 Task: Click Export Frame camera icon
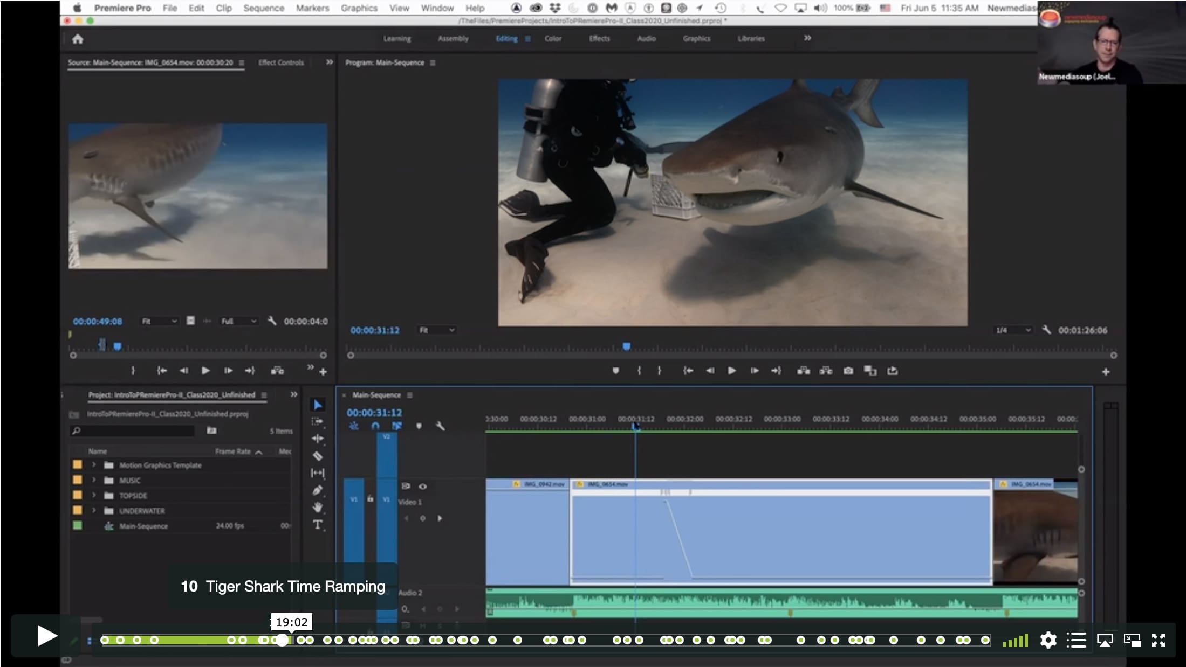click(848, 371)
